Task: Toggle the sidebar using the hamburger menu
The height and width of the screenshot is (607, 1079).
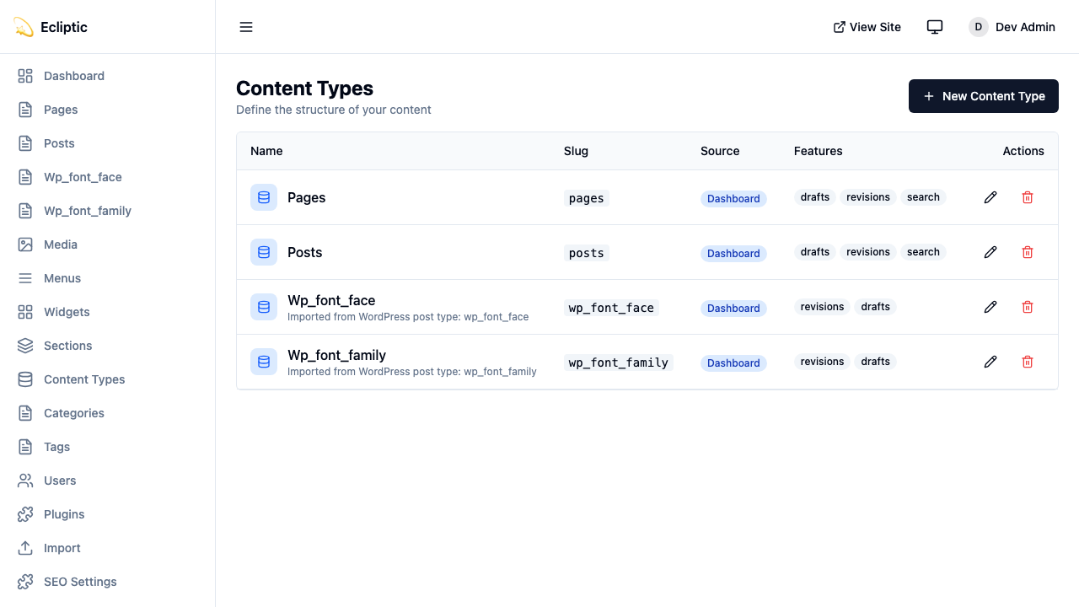Action: pyautogui.click(x=246, y=27)
